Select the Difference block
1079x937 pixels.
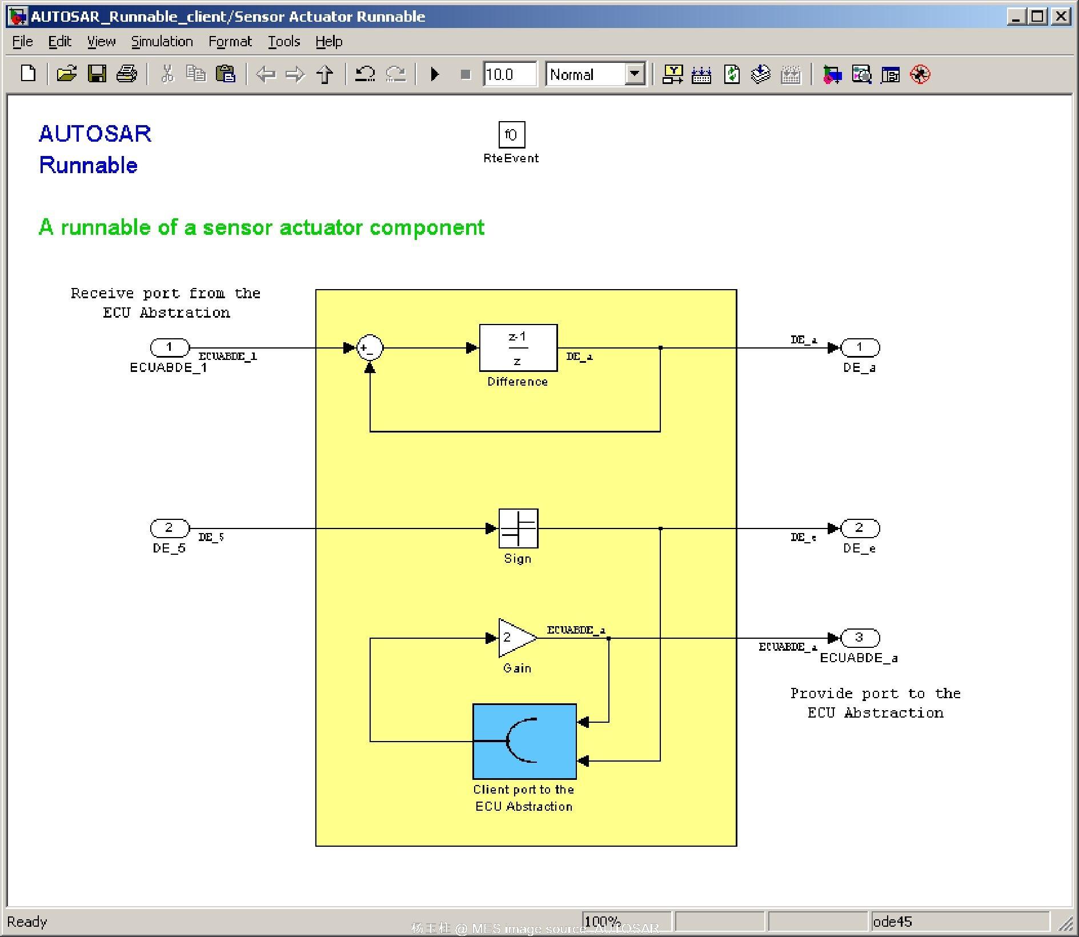(518, 347)
